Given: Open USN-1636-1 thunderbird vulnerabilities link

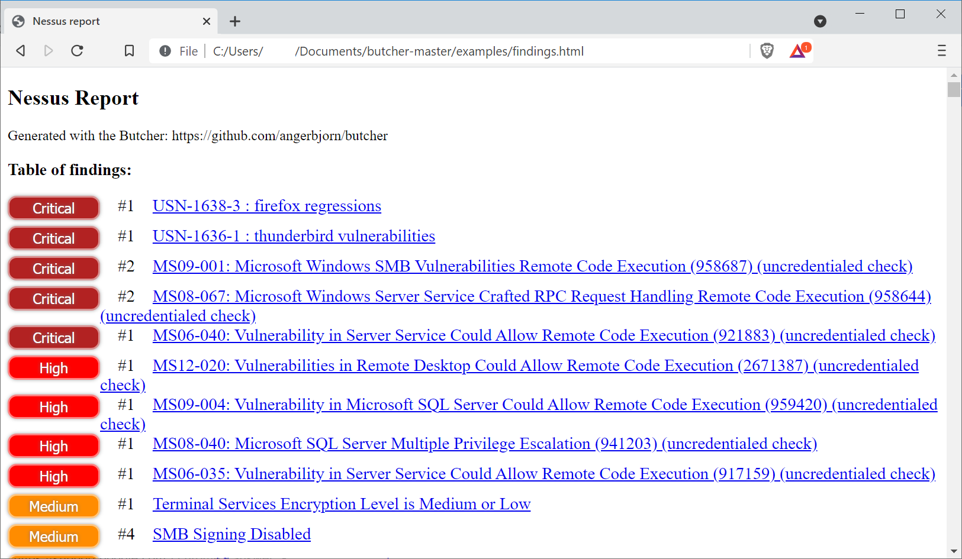Looking at the screenshot, I should [294, 236].
